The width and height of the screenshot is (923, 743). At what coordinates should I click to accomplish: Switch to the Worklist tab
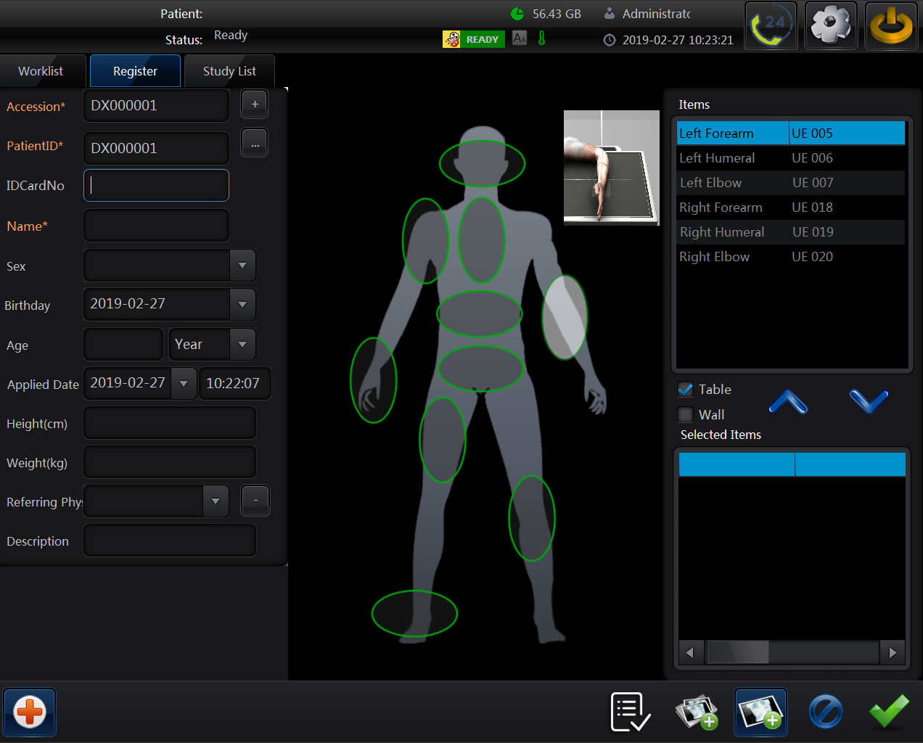point(41,71)
